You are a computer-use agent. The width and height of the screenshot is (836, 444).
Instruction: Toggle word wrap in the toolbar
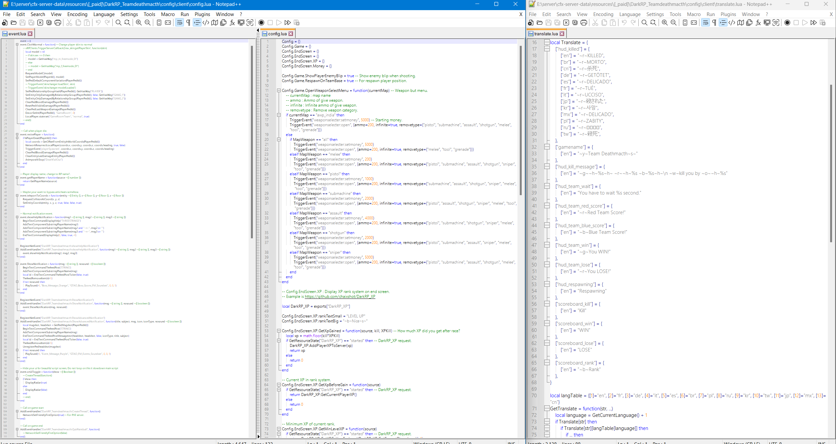(179, 23)
